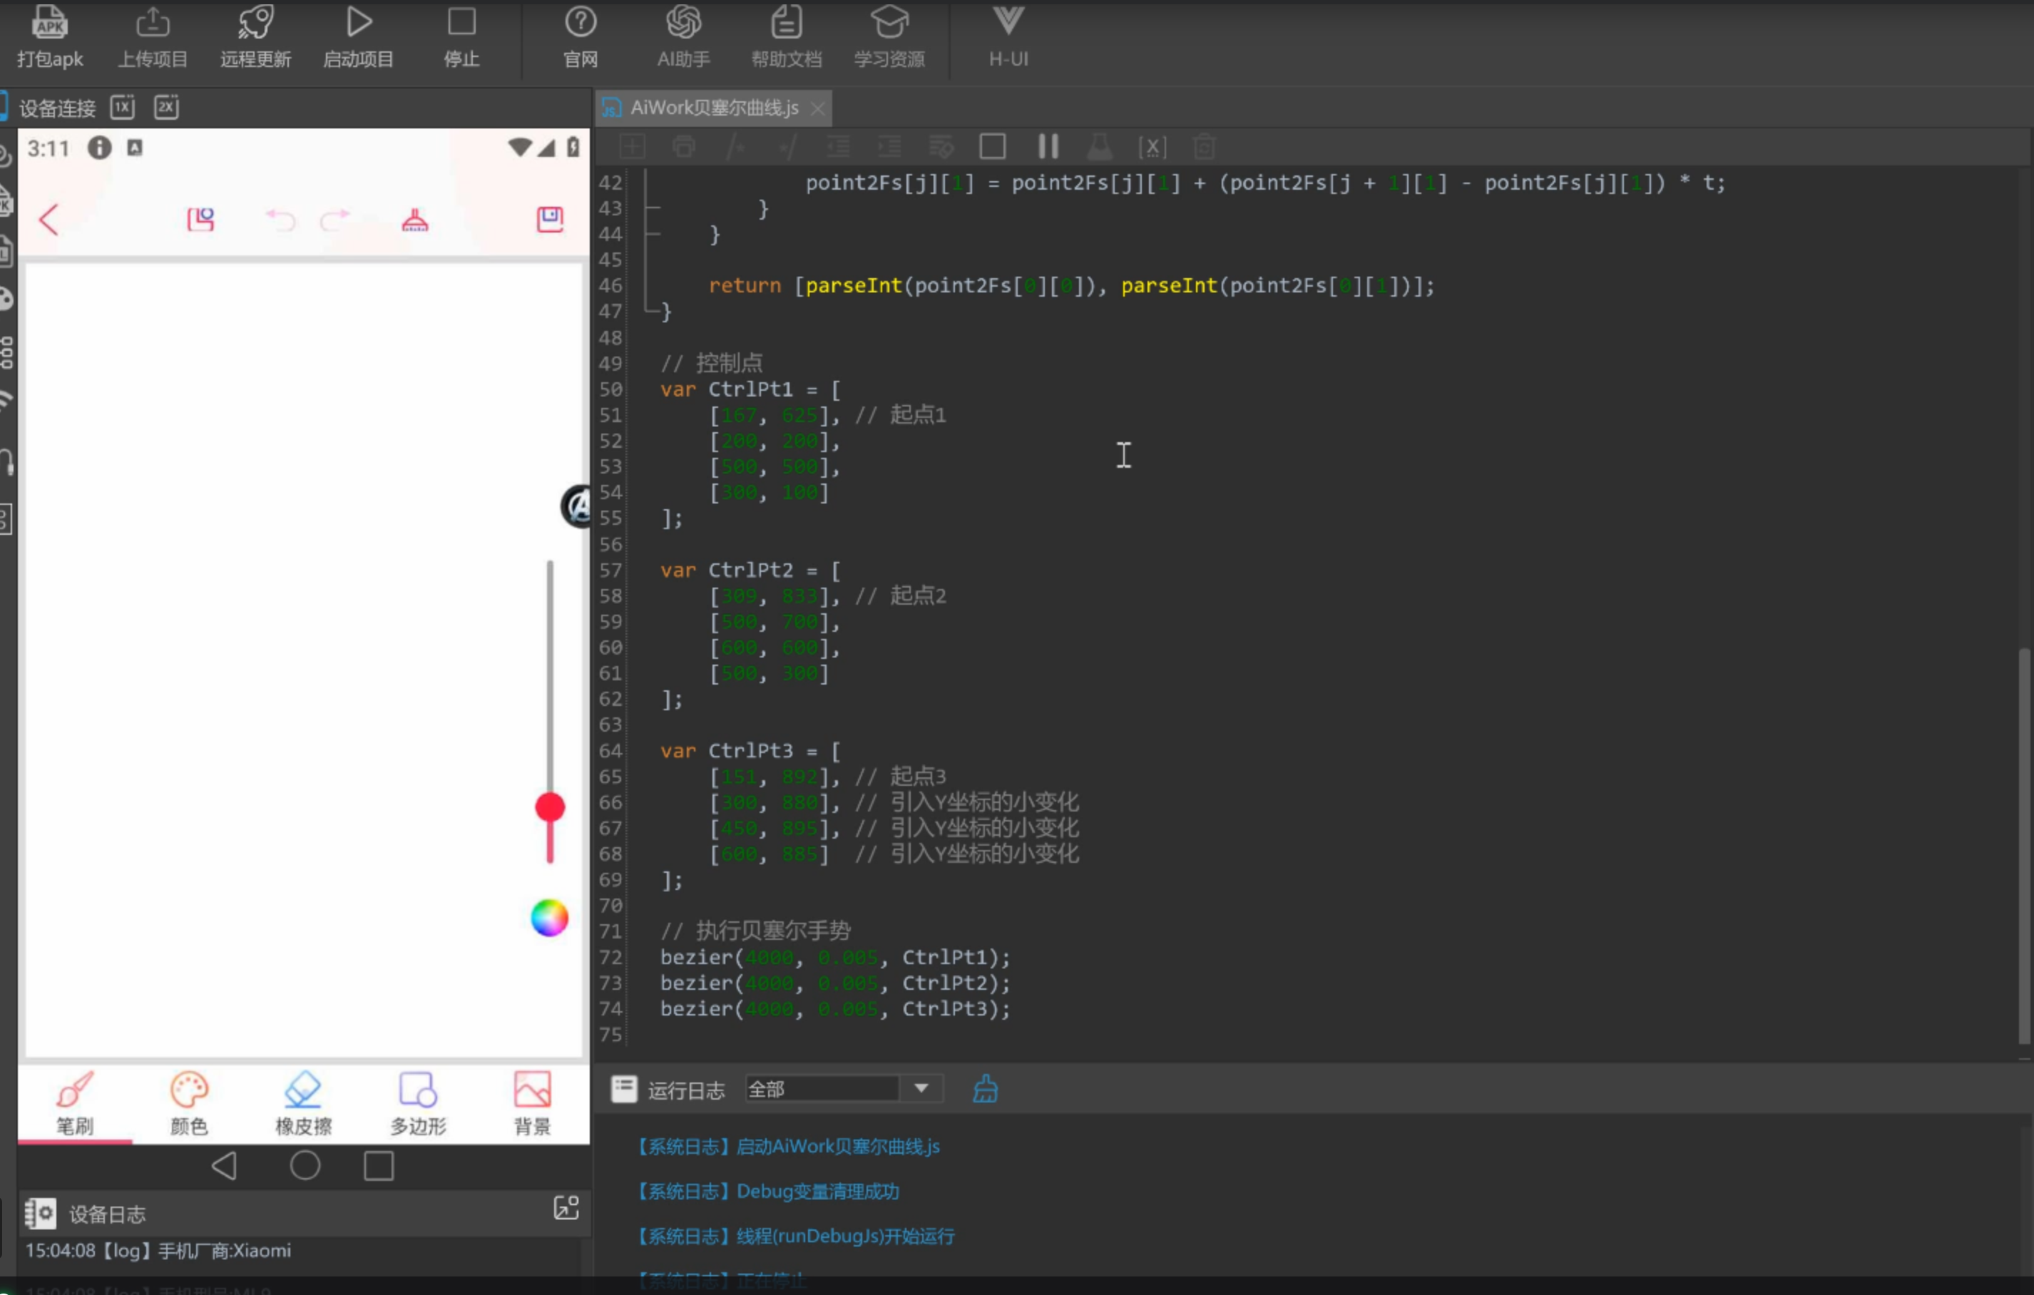Tap the Android home circle button
This screenshot has width=2034, height=1295.
pos(305,1166)
